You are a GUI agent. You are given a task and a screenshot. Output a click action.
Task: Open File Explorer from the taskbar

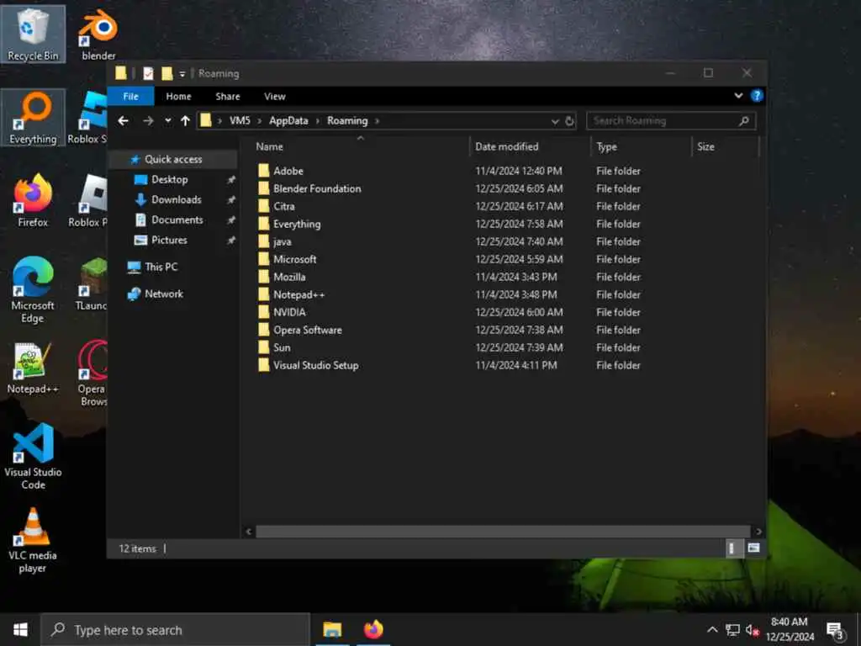click(x=332, y=629)
